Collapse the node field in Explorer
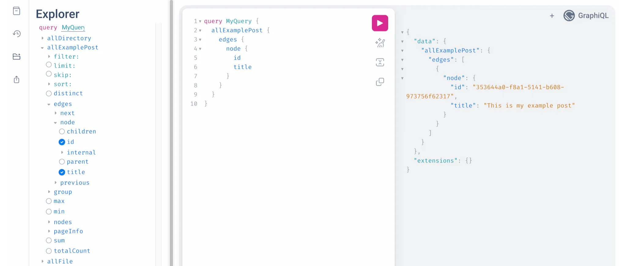619x266 pixels. [55, 123]
